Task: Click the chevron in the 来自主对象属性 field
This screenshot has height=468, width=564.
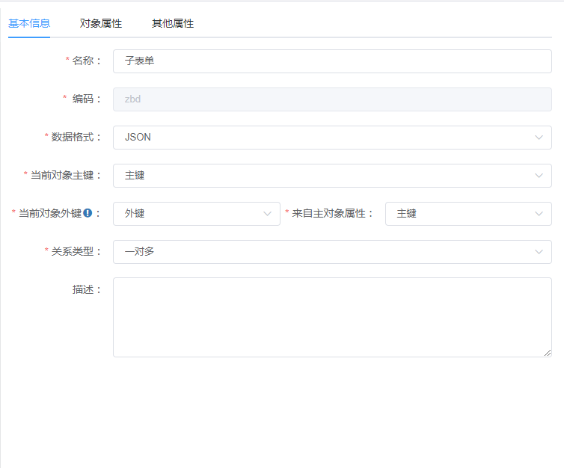Action: [539, 214]
